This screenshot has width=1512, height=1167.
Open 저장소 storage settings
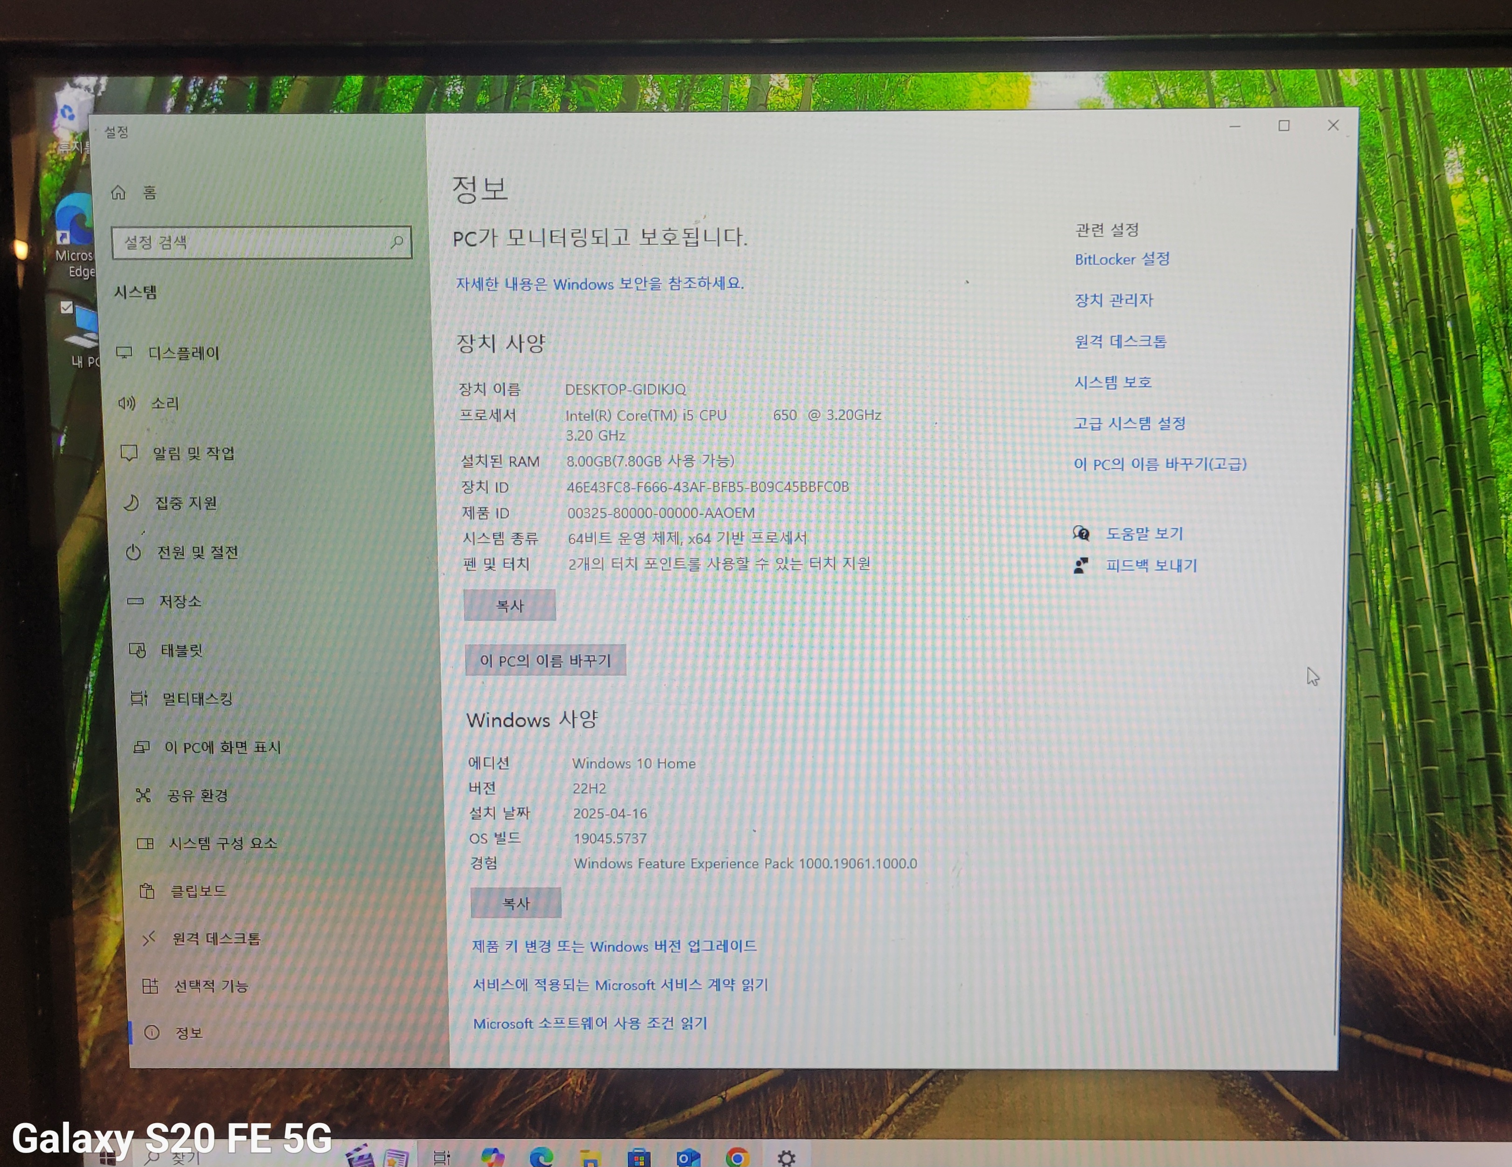click(165, 601)
